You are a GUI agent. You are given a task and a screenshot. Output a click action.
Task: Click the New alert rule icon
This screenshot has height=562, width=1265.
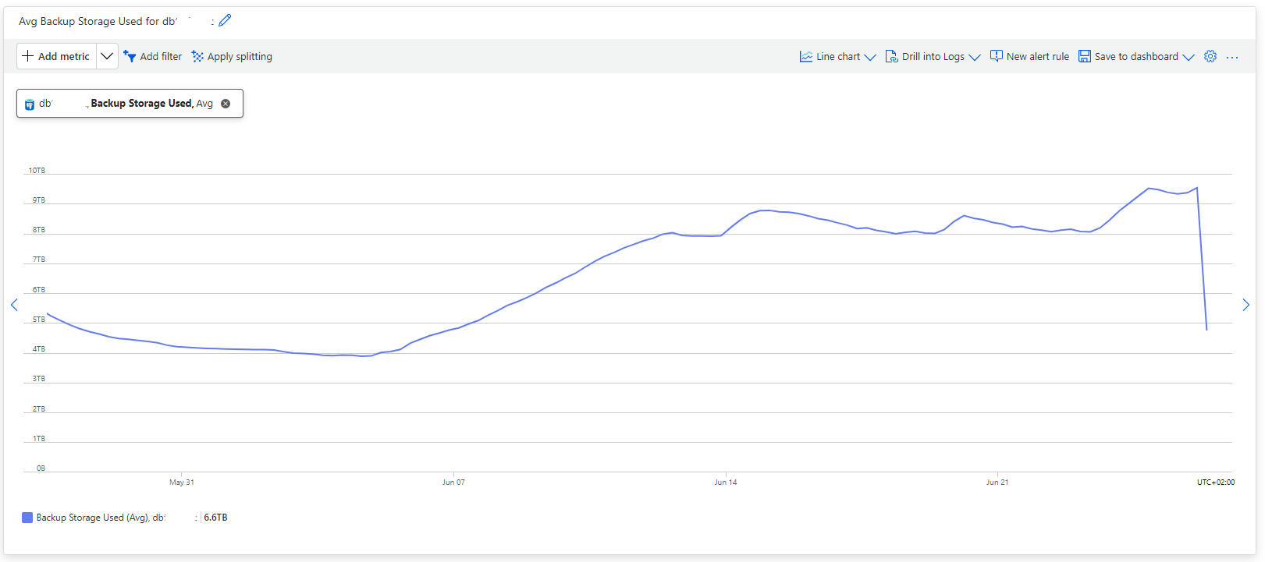(997, 56)
